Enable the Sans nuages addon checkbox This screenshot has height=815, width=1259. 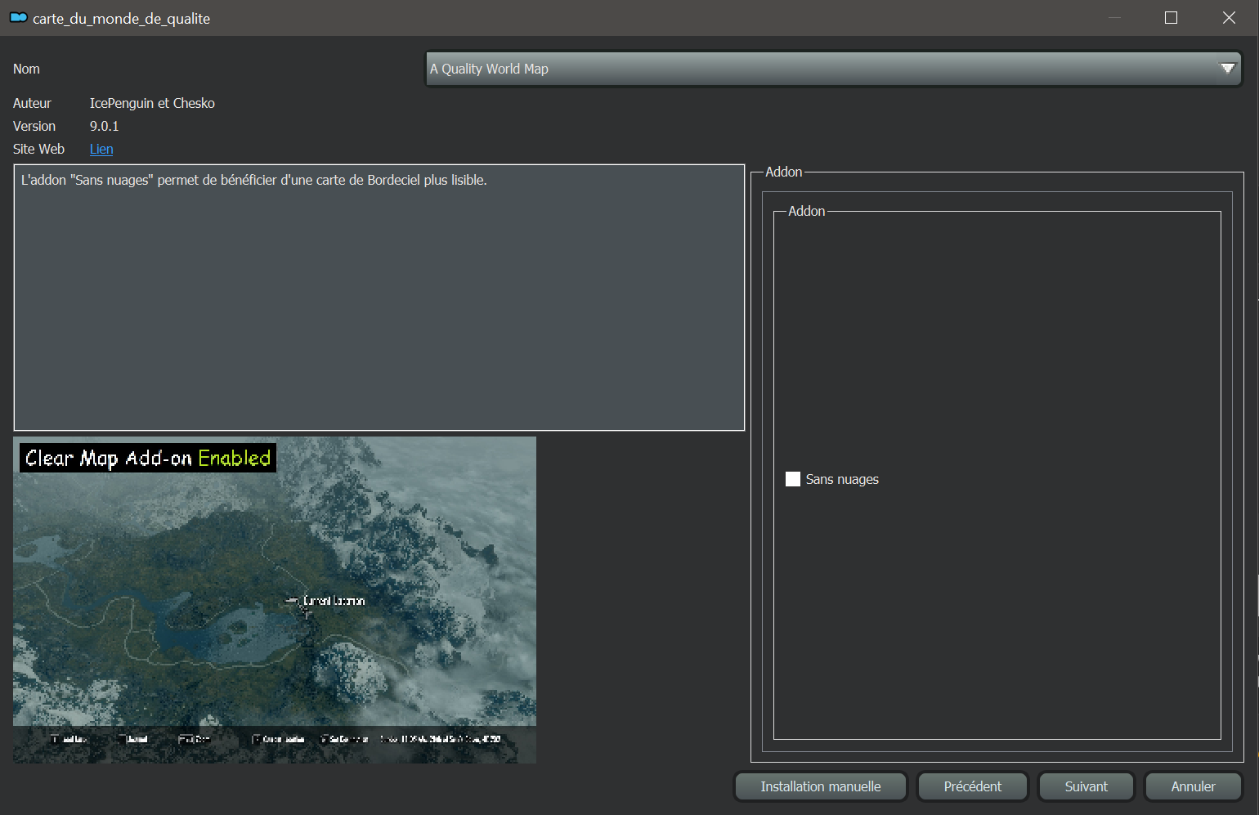(792, 479)
